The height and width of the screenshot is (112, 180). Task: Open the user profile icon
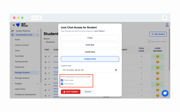(x=167, y=25)
